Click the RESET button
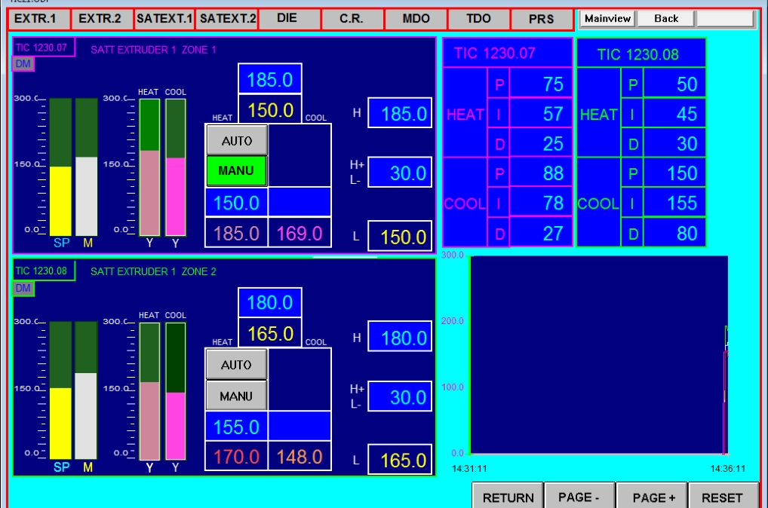The image size is (768, 508). (x=720, y=497)
